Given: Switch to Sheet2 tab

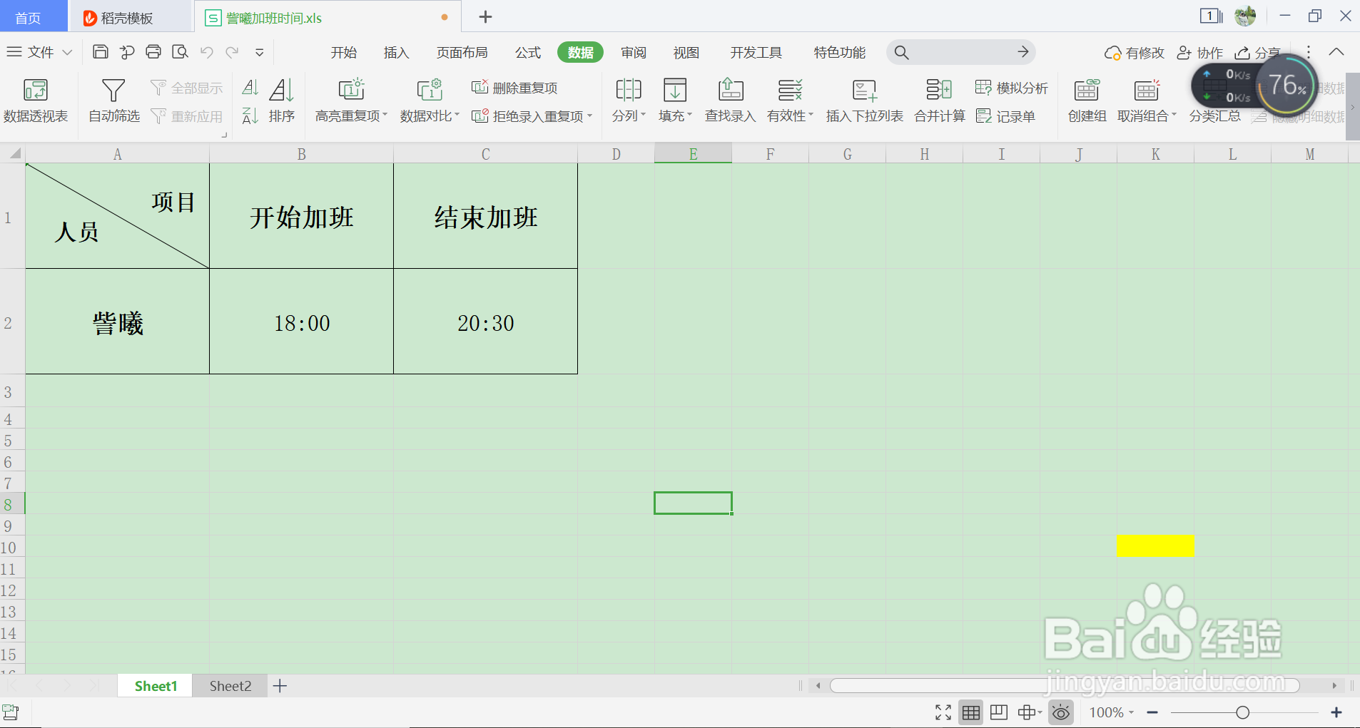Looking at the screenshot, I should pos(230,686).
